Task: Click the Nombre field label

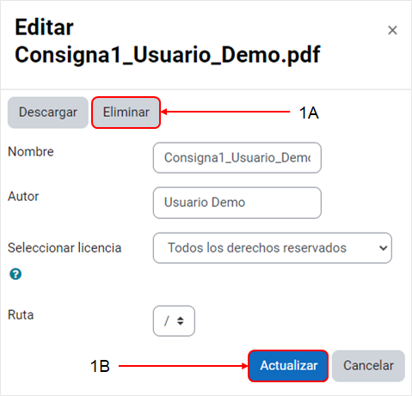Action: tap(31, 152)
